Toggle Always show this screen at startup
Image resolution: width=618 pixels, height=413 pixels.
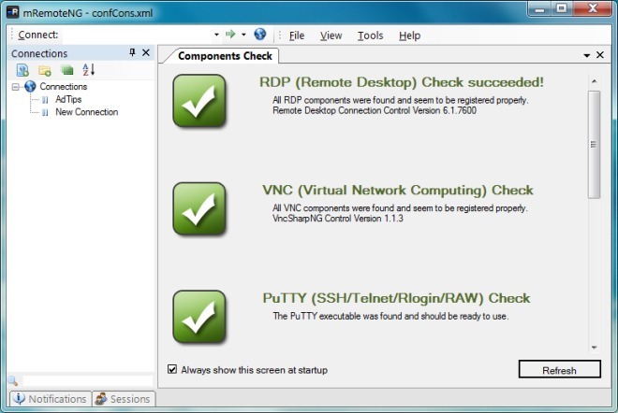click(172, 369)
